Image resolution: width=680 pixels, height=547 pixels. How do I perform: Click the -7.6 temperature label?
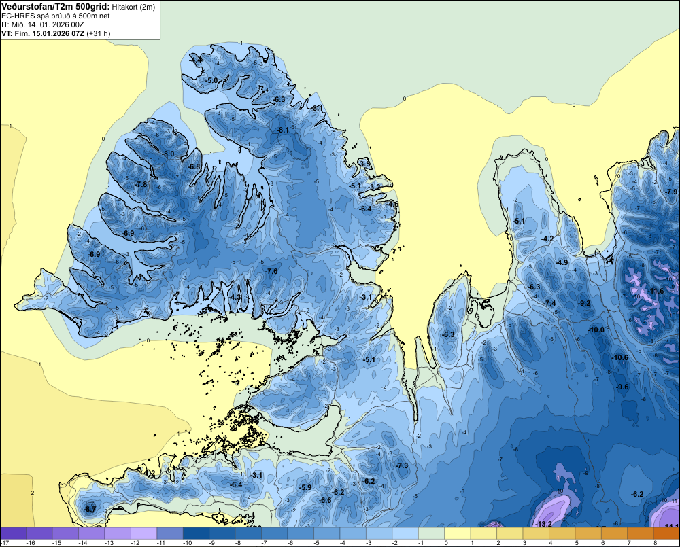pyautogui.click(x=271, y=271)
